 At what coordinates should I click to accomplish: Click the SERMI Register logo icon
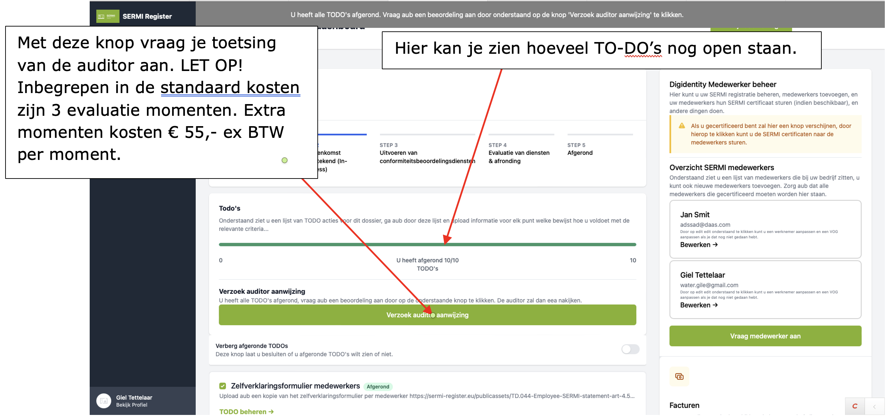pyautogui.click(x=107, y=16)
